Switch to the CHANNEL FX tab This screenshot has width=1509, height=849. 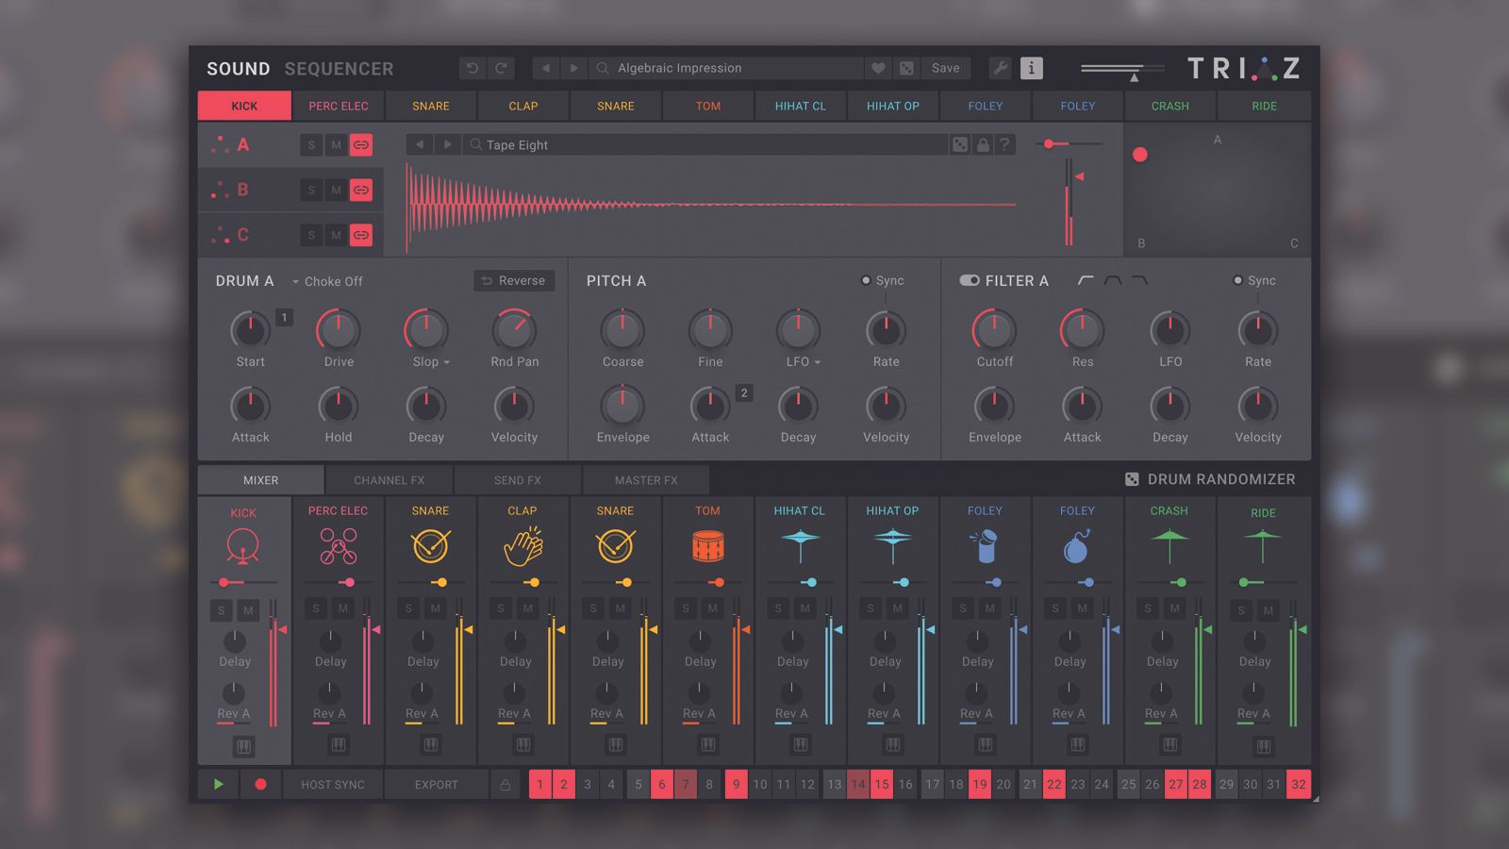pos(390,479)
